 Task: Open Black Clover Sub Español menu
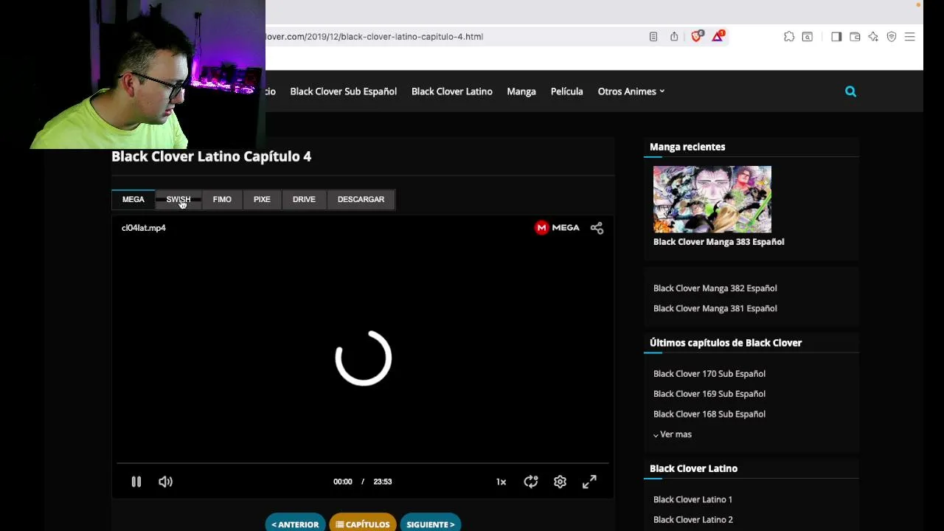tap(343, 91)
